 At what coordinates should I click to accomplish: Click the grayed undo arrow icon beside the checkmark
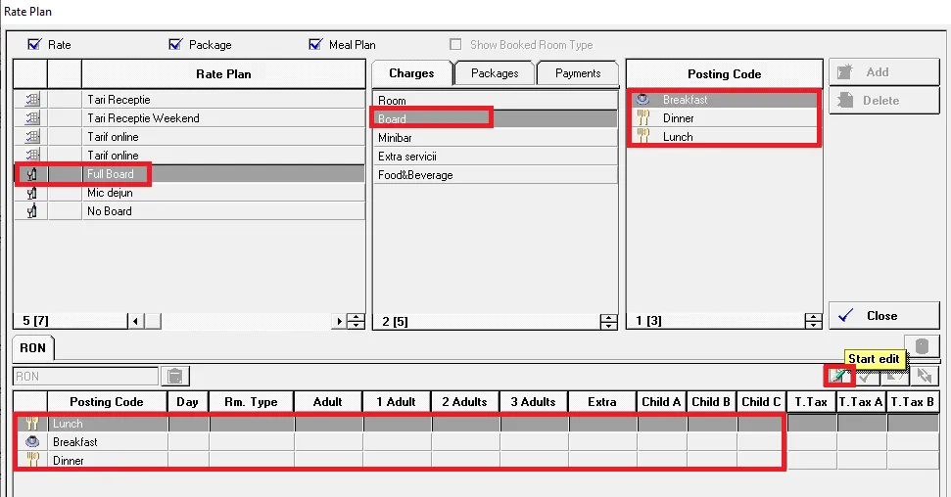[x=894, y=377]
